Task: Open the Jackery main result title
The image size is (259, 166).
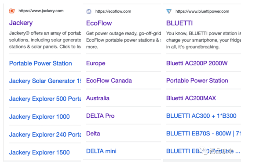Action: 21,23
